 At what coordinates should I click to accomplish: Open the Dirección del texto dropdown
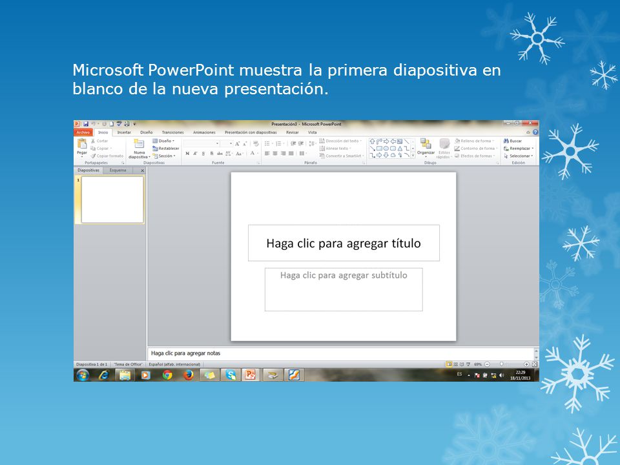pos(340,141)
